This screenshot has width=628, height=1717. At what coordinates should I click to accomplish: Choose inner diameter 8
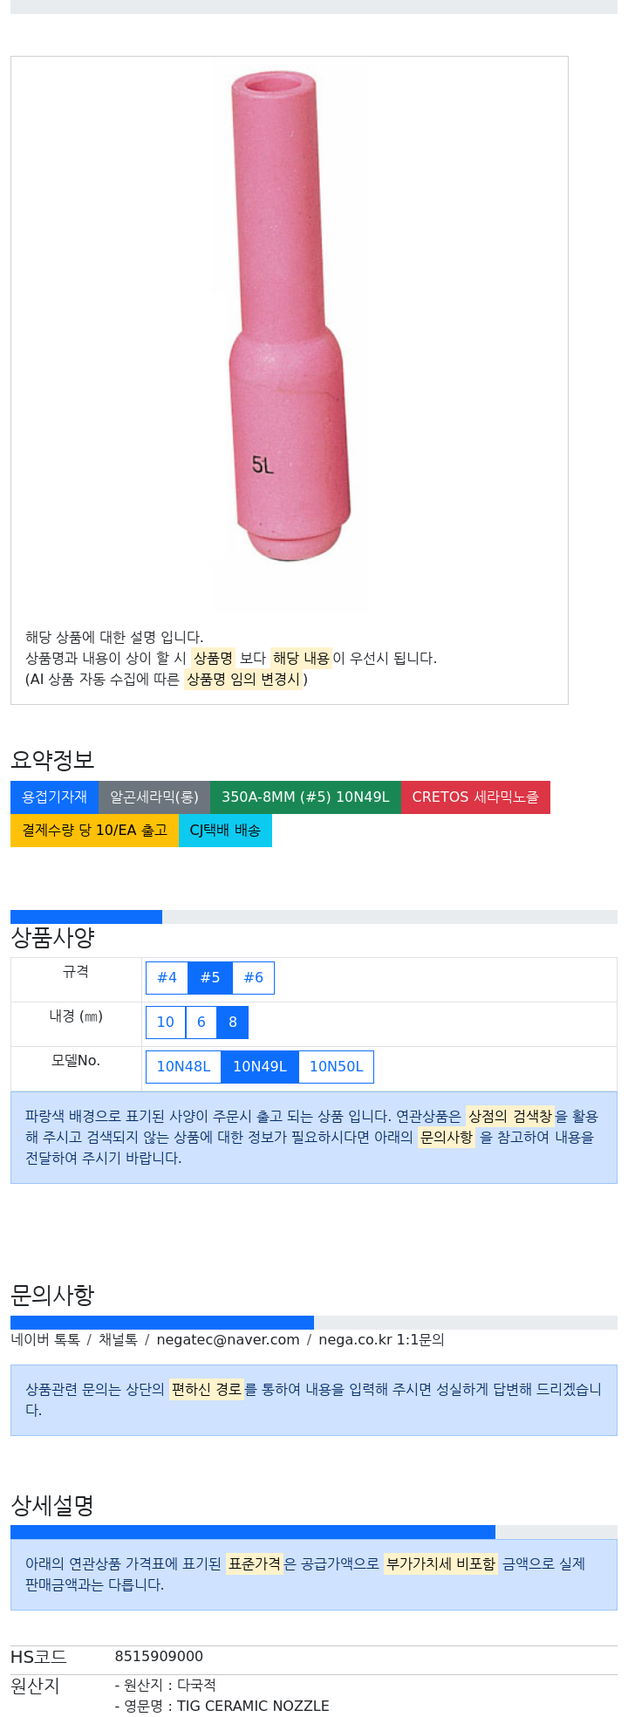[233, 1022]
